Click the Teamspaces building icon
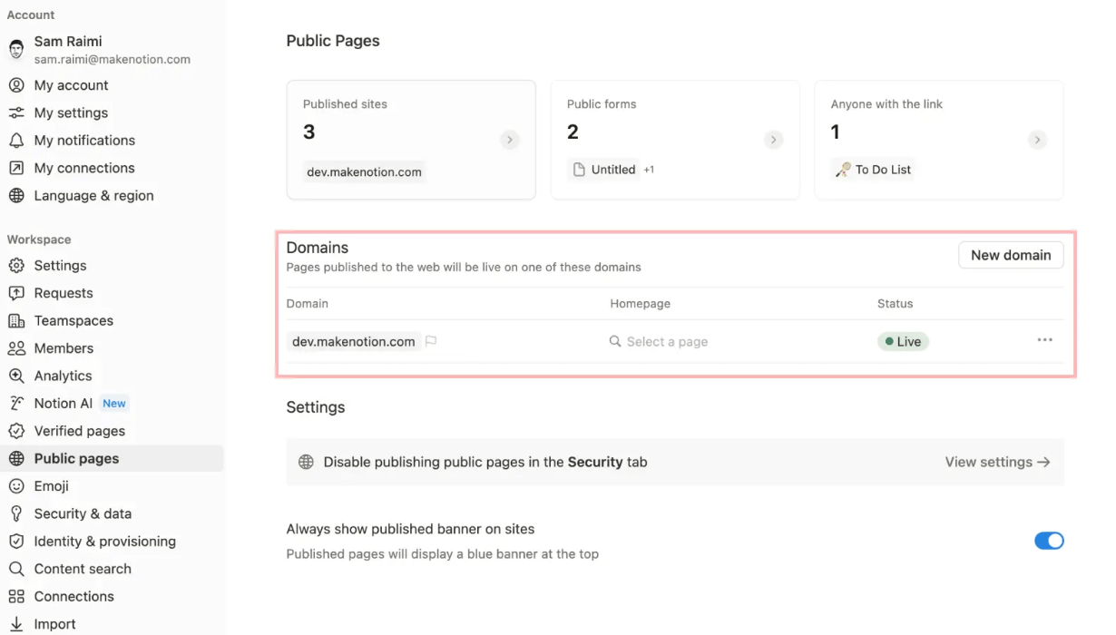 [16, 321]
